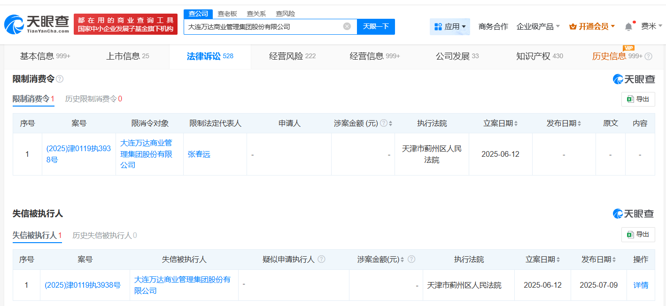Open the 费米 user menu

[651, 26]
